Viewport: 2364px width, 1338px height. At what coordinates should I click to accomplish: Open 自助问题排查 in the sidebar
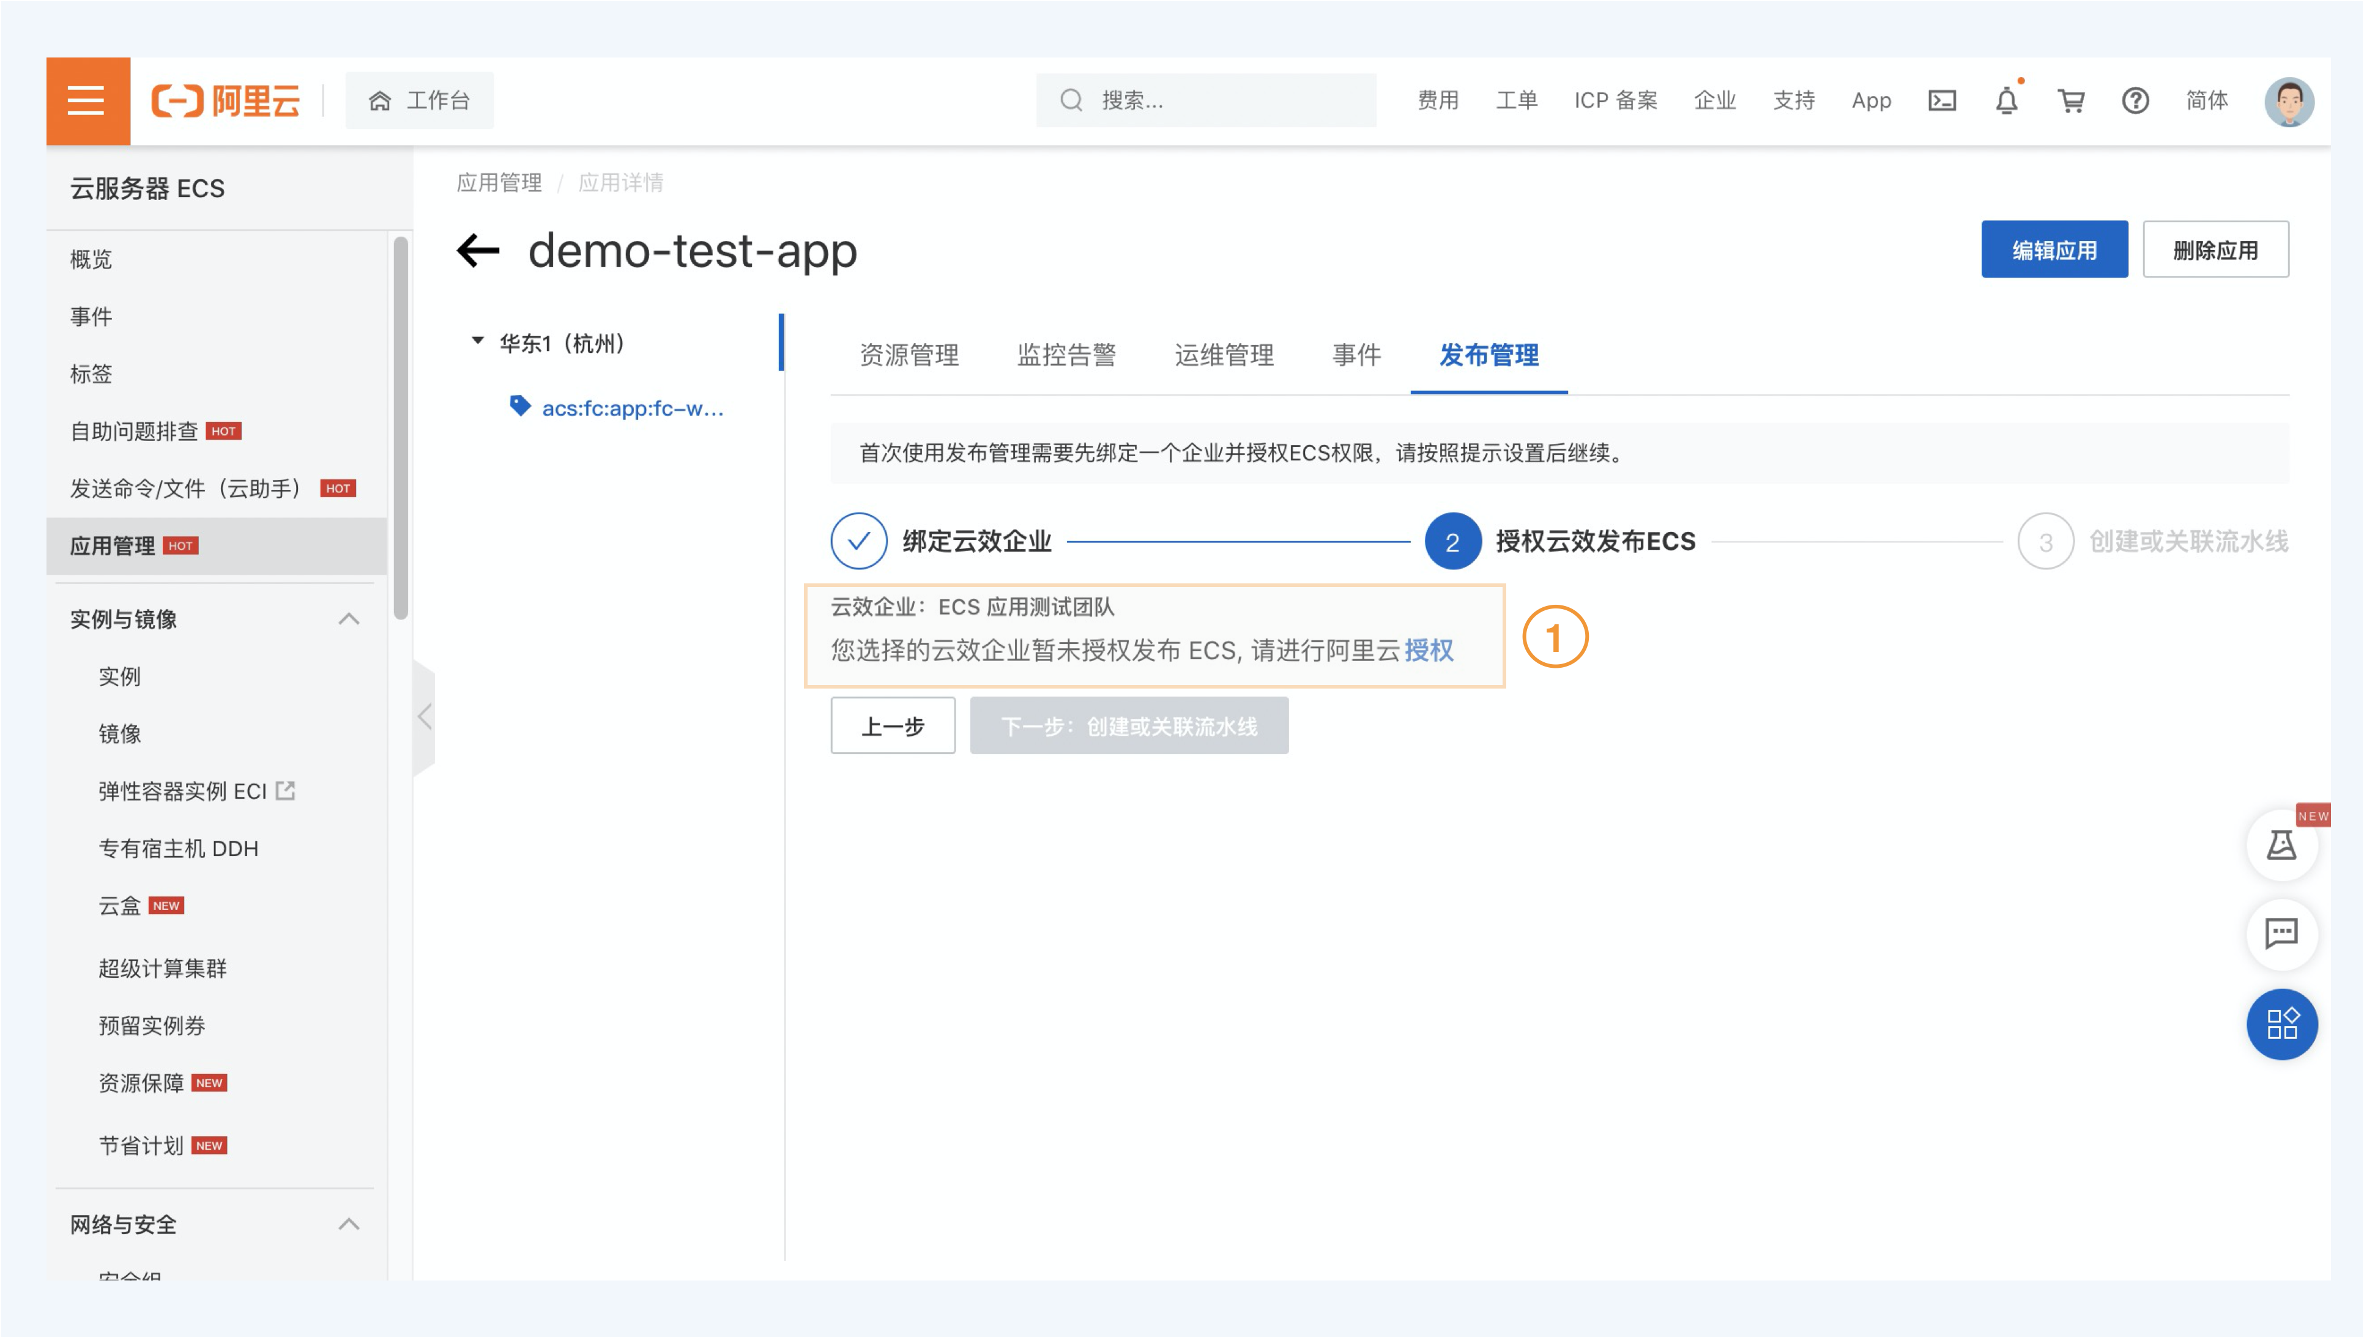(x=134, y=431)
